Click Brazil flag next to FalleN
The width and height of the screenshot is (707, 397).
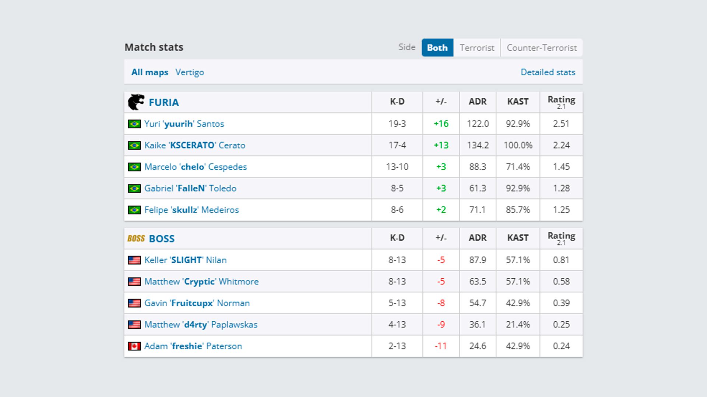click(x=134, y=188)
